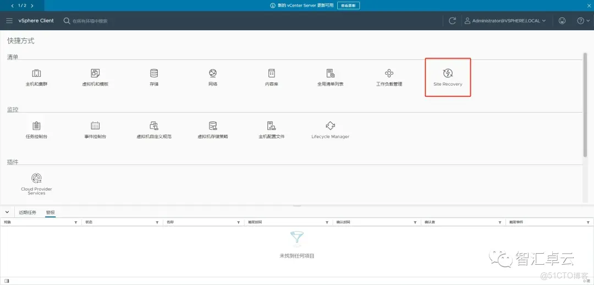
Task: Open the 工作负载管理 shortcut
Action: [389, 78]
